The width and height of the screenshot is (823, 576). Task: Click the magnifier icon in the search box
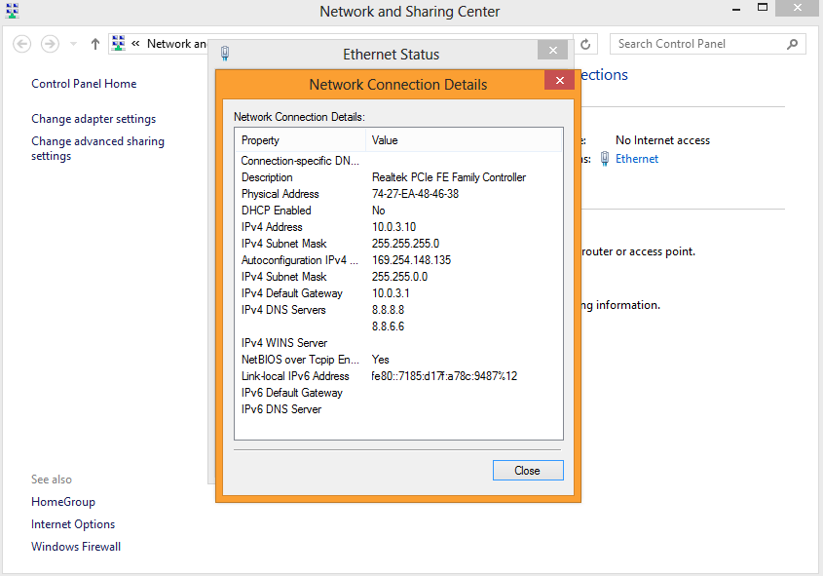(793, 44)
